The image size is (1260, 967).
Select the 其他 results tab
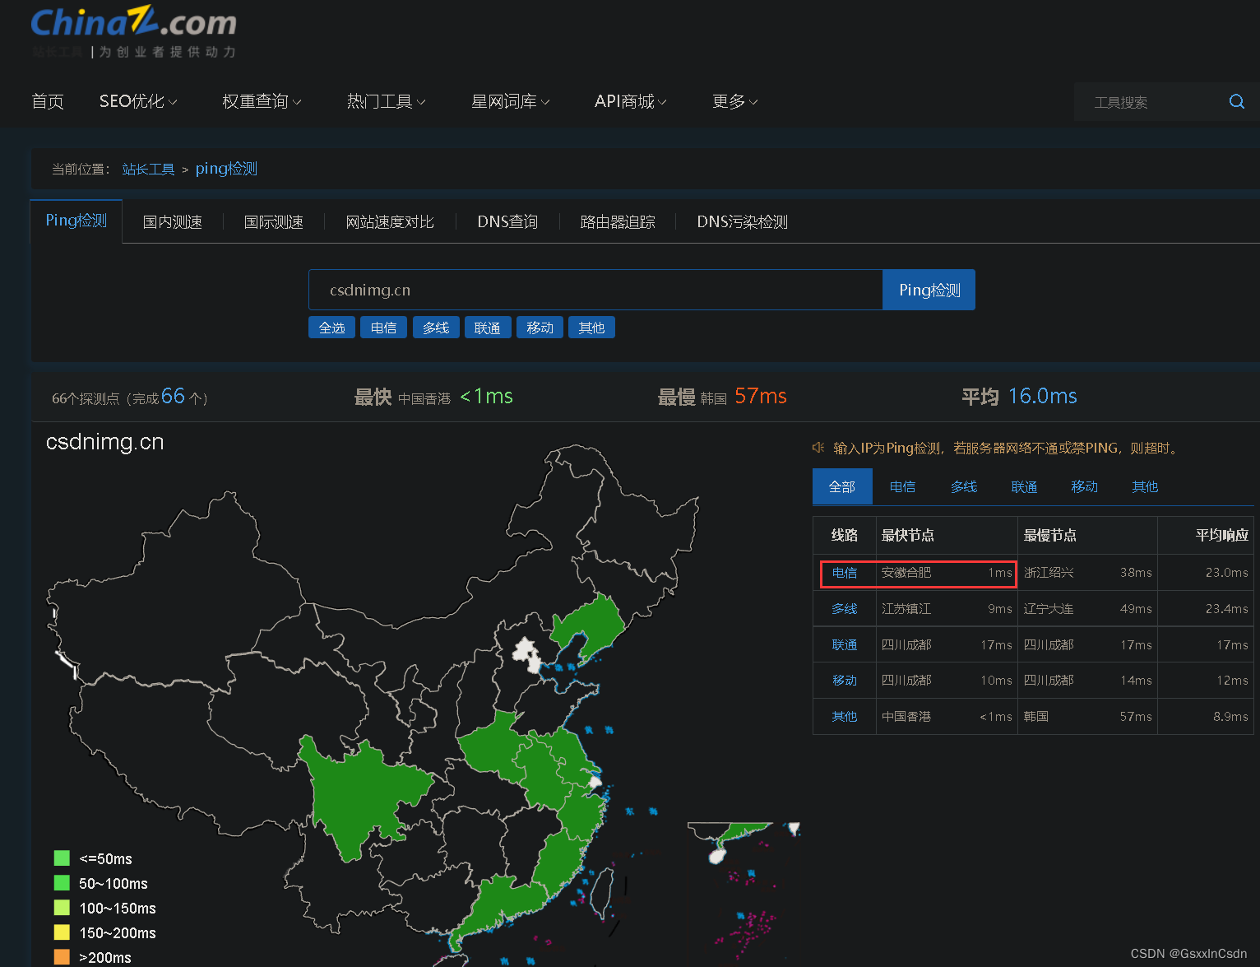(x=1145, y=486)
